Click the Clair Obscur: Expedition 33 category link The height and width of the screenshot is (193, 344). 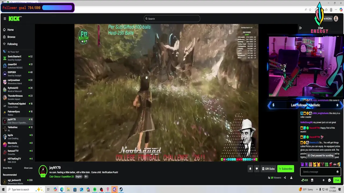tap(62, 177)
